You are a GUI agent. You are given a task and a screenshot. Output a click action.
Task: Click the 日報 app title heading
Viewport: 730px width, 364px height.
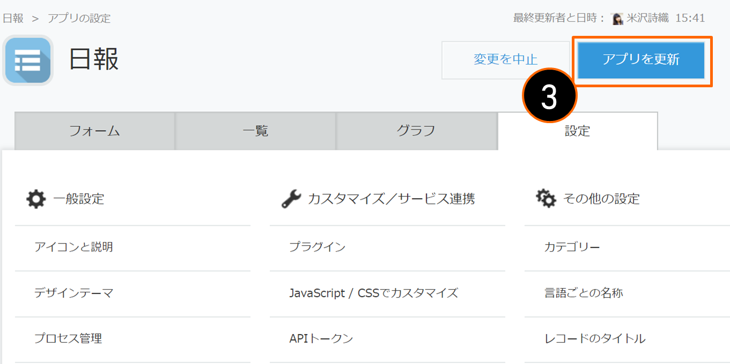coord(94,59)
